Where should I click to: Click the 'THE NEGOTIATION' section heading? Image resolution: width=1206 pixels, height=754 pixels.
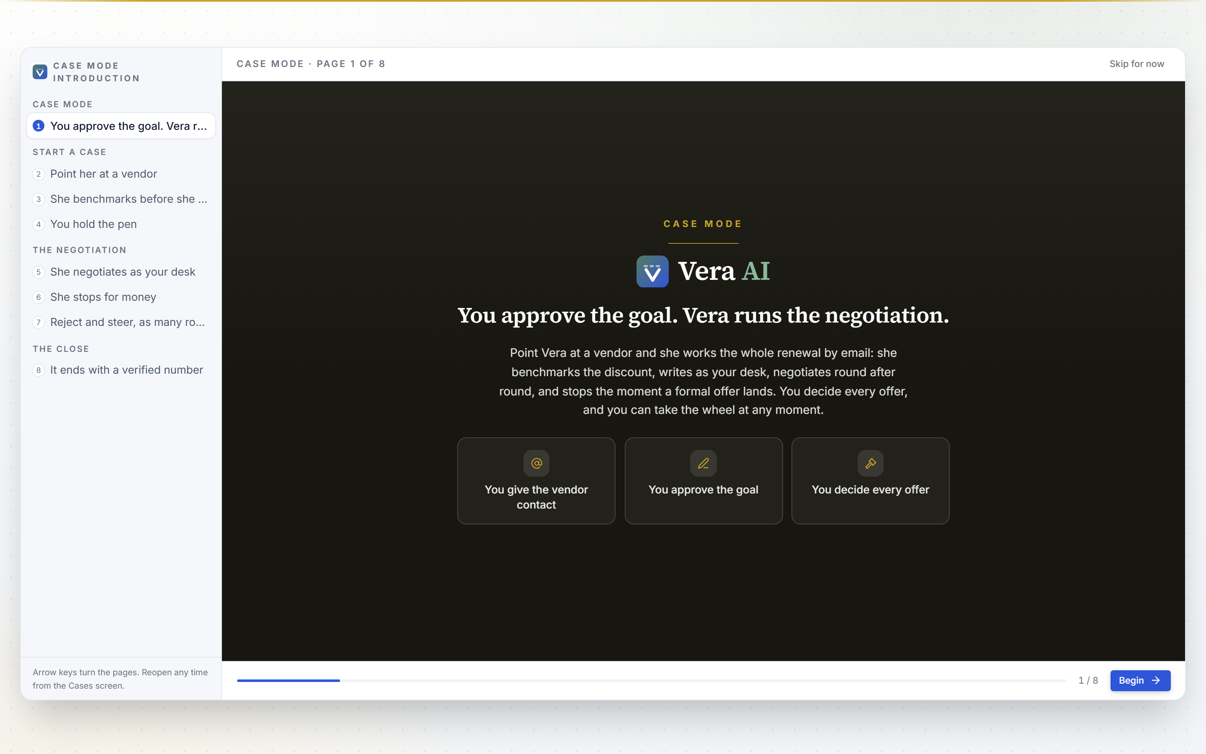click(79, 250)
